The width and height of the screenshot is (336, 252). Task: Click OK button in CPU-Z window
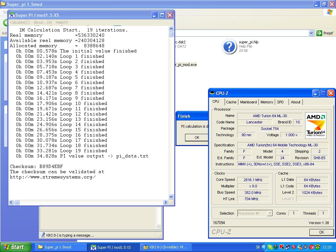[x=322, y=232]
